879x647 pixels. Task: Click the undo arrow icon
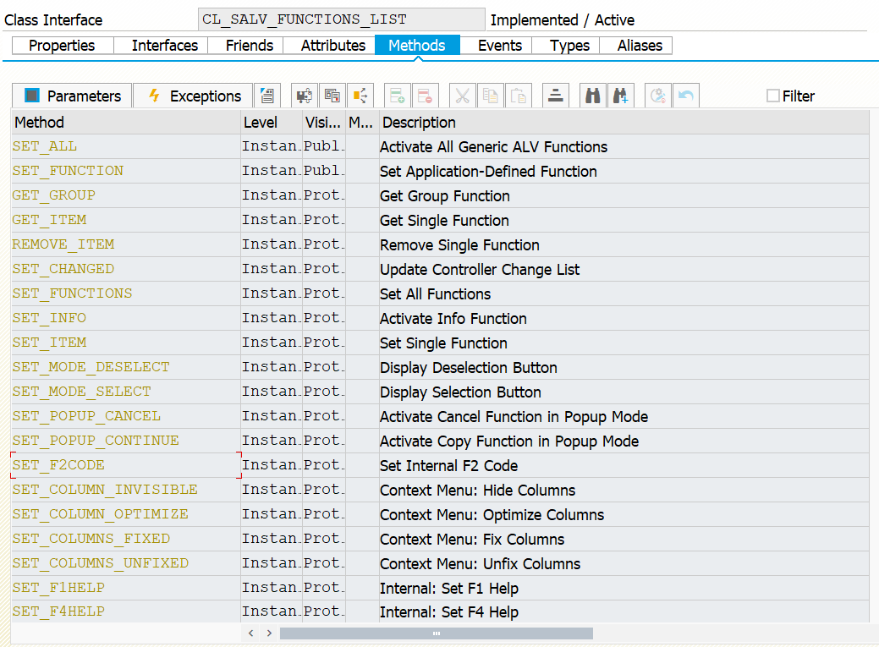coord(685,96)
